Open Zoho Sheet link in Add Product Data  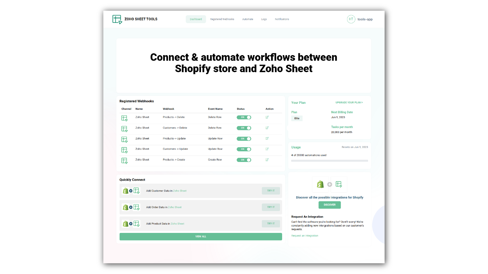(x=178, y=224)
